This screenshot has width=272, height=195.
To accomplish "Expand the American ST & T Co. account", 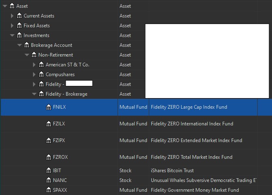I will [x=34, y=65].
